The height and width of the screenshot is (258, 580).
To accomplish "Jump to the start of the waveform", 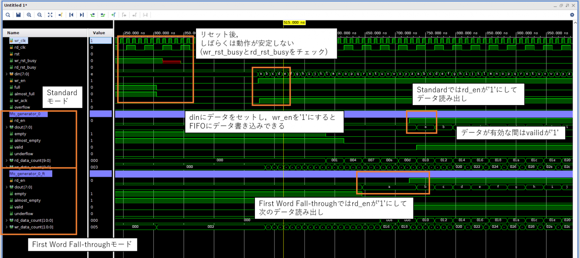I will coord(71,15).
